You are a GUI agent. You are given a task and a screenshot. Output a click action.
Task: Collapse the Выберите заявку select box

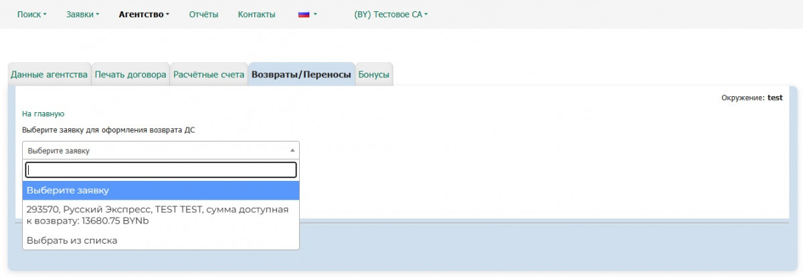point(161,151)
